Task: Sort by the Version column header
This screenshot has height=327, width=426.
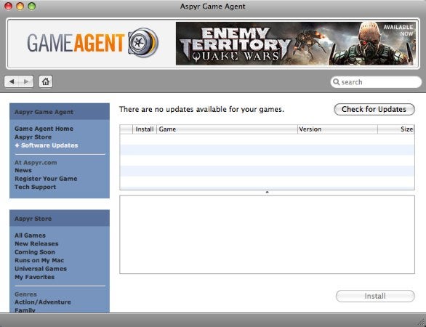Action: [x=338, y=129]
